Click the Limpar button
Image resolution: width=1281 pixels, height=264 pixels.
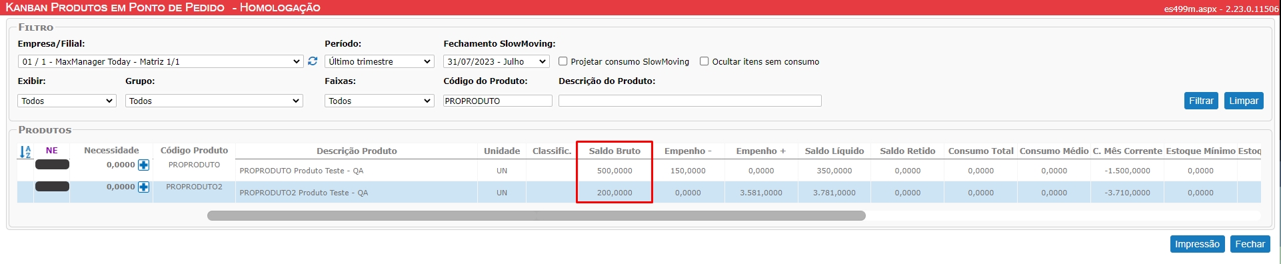[x=1244, y=101]
